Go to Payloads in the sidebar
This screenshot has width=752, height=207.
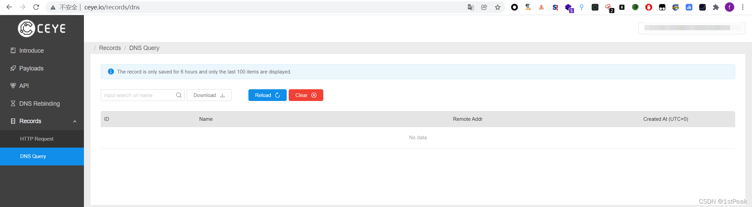pos(31,68)
